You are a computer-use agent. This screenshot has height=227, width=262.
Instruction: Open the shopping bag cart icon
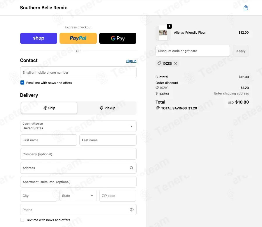(x=246, y=8)
